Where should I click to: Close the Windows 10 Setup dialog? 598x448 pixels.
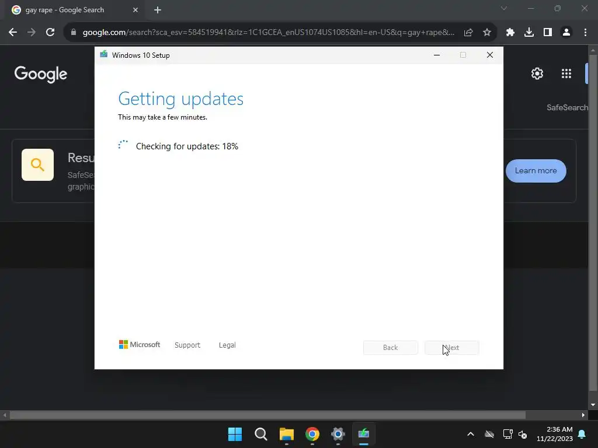tap(490, 55)
